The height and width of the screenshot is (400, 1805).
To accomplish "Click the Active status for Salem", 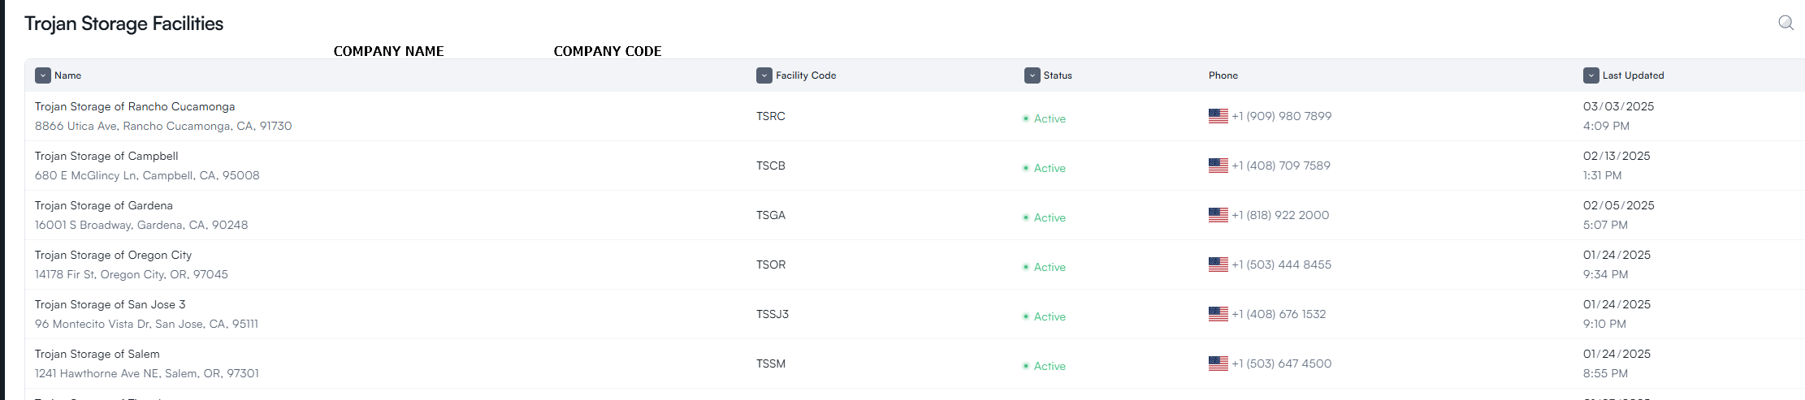I will (x=1050, y=366).
